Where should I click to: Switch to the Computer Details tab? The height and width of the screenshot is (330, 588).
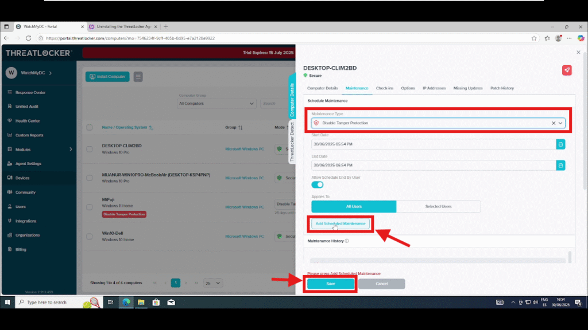[323, 88]
